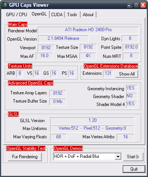Open the About tab

point(88,15)
